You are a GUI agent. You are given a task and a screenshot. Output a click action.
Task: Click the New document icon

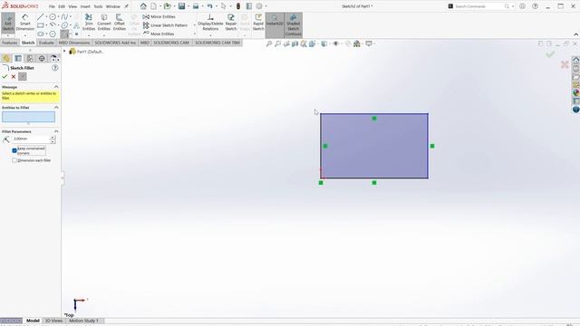pos(153,6)
